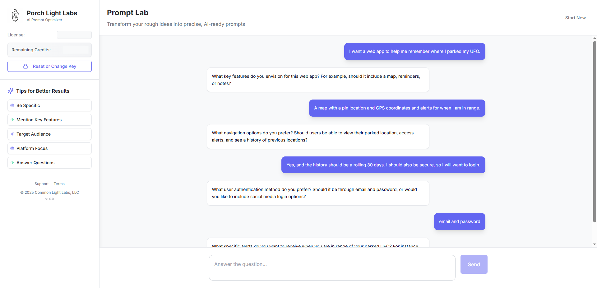The image size is (597, 288).
Task: Click the Reset or Change Key button
Action: (x=49, y=66)
